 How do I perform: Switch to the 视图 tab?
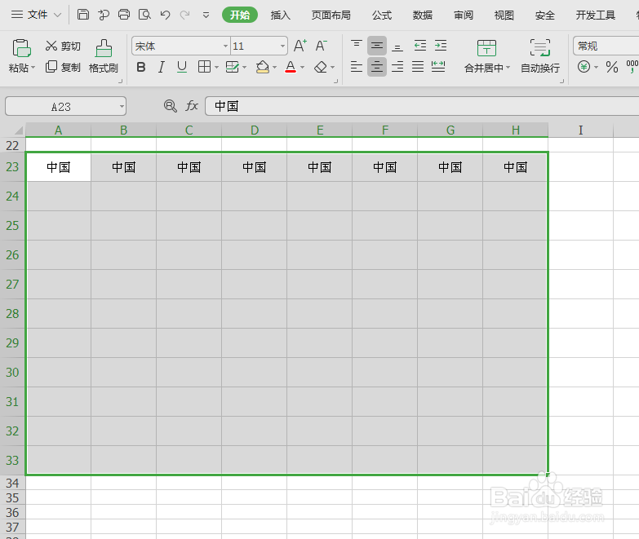(504, 15)
